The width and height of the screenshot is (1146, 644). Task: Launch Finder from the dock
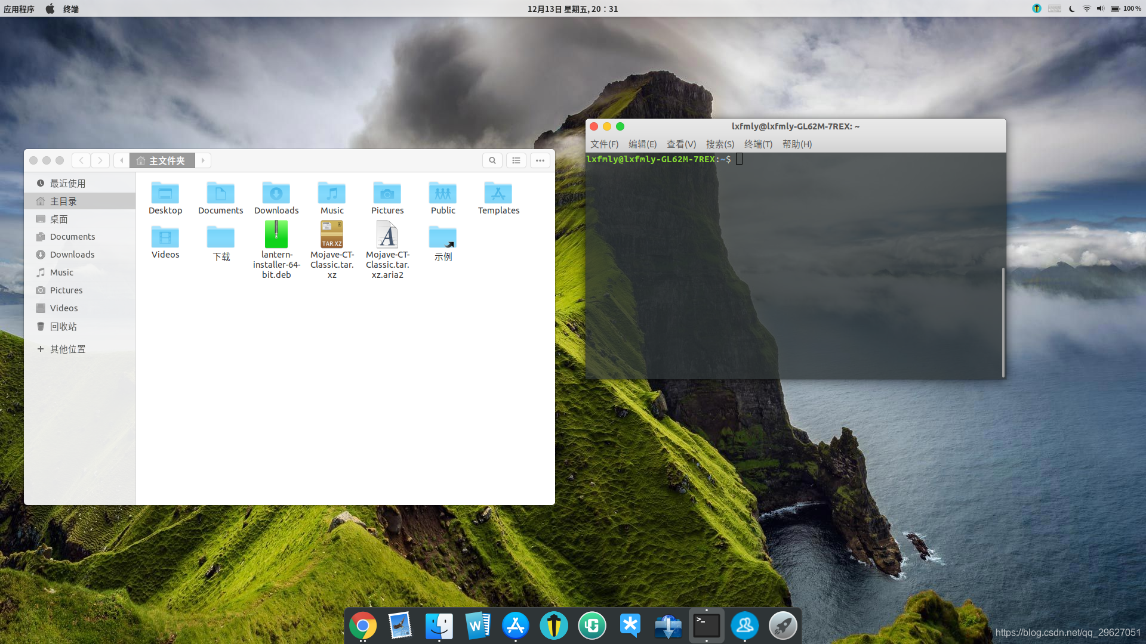pyautogui.click(x=439, y=626)
